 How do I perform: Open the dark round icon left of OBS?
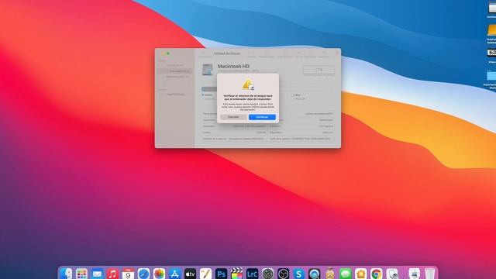pyautogui.click(x=267, y=274)
